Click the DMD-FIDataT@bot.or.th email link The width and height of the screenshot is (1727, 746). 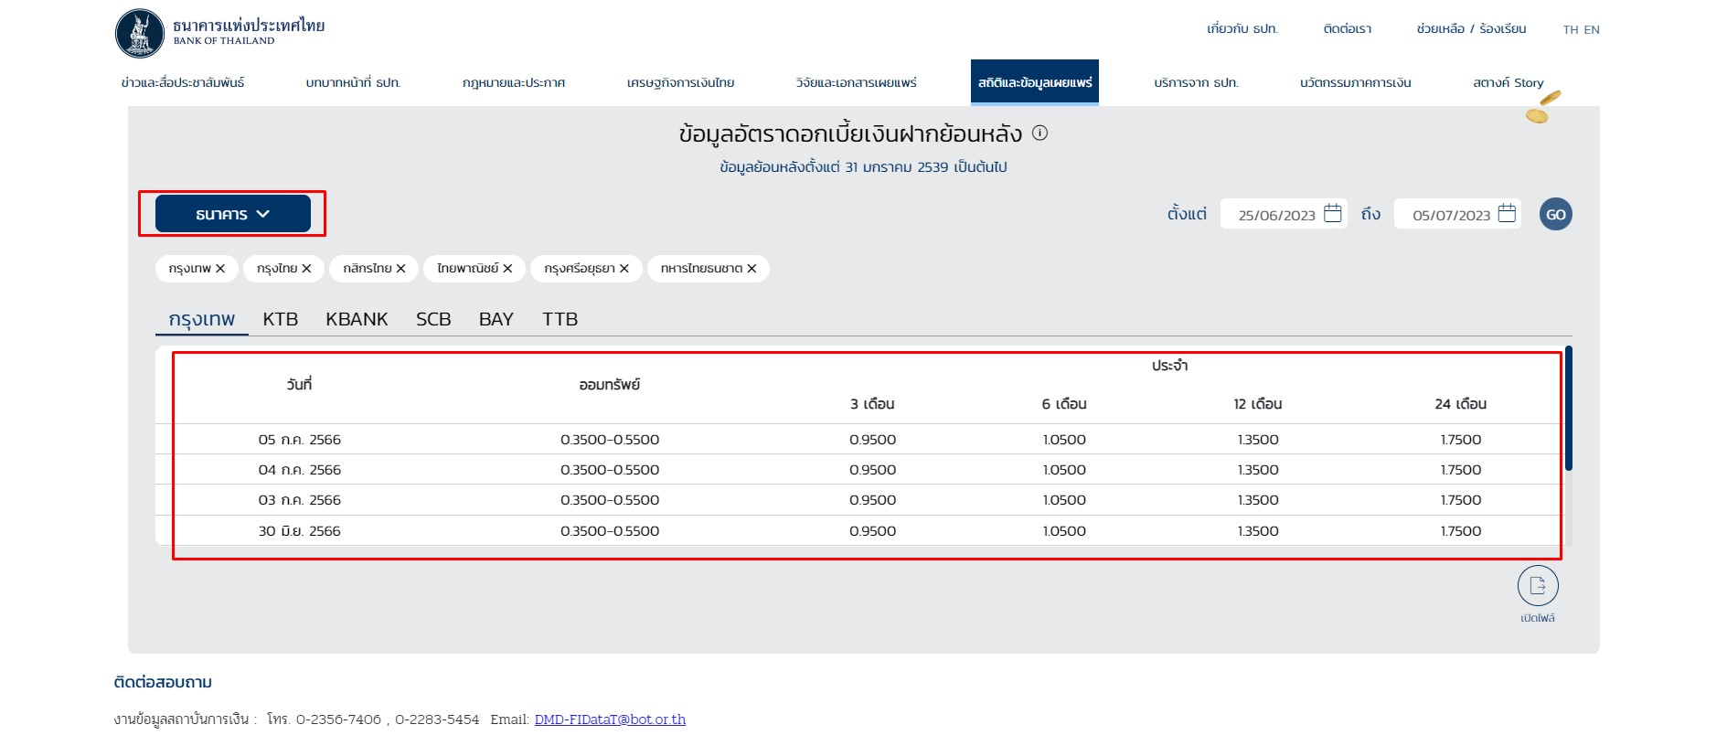coord(610,719)
